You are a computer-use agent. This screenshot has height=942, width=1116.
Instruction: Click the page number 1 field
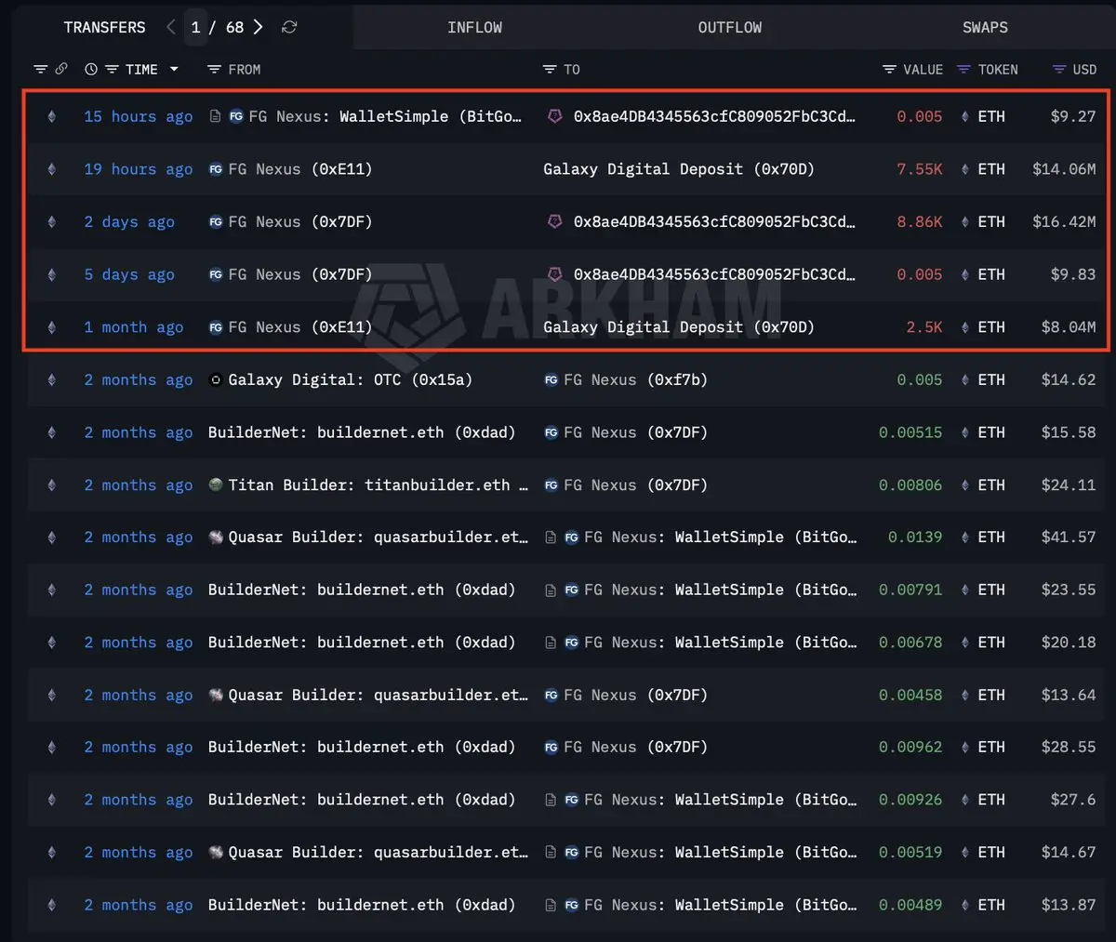[195, 27]
